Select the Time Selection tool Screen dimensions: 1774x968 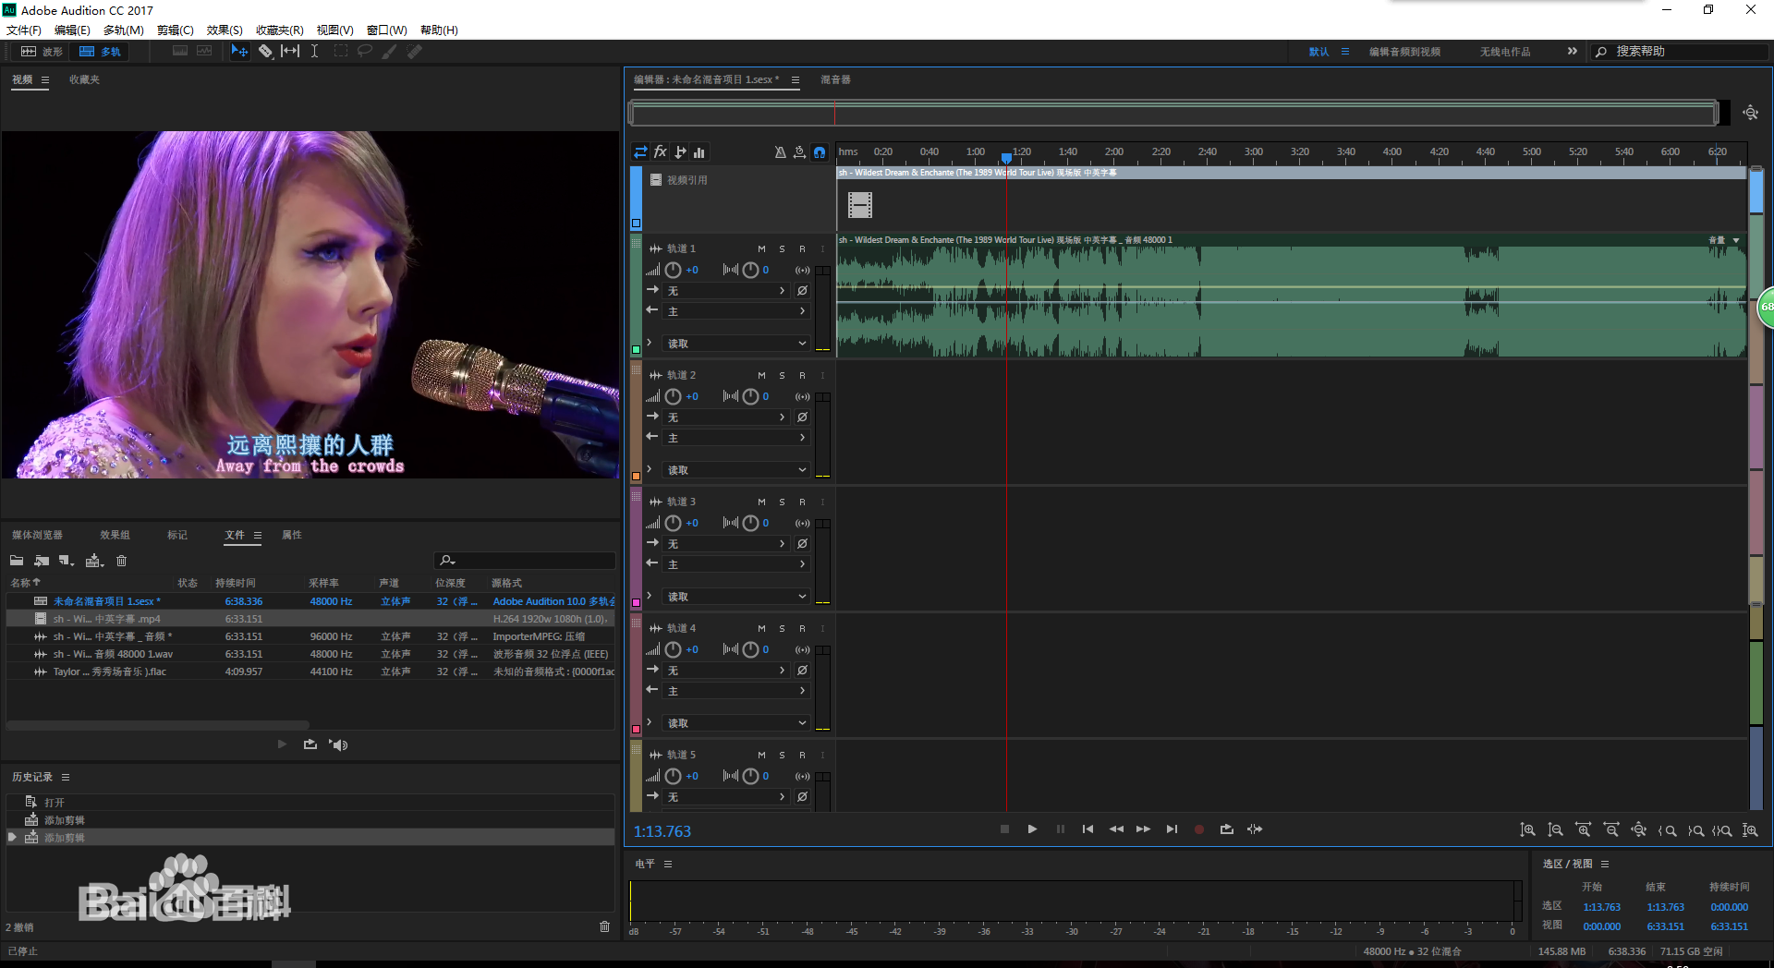point(314,52)
